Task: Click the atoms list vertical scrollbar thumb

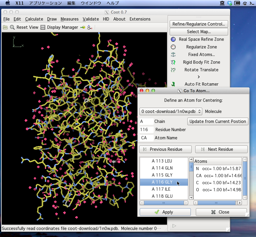Action: click(x=245, y=178)
